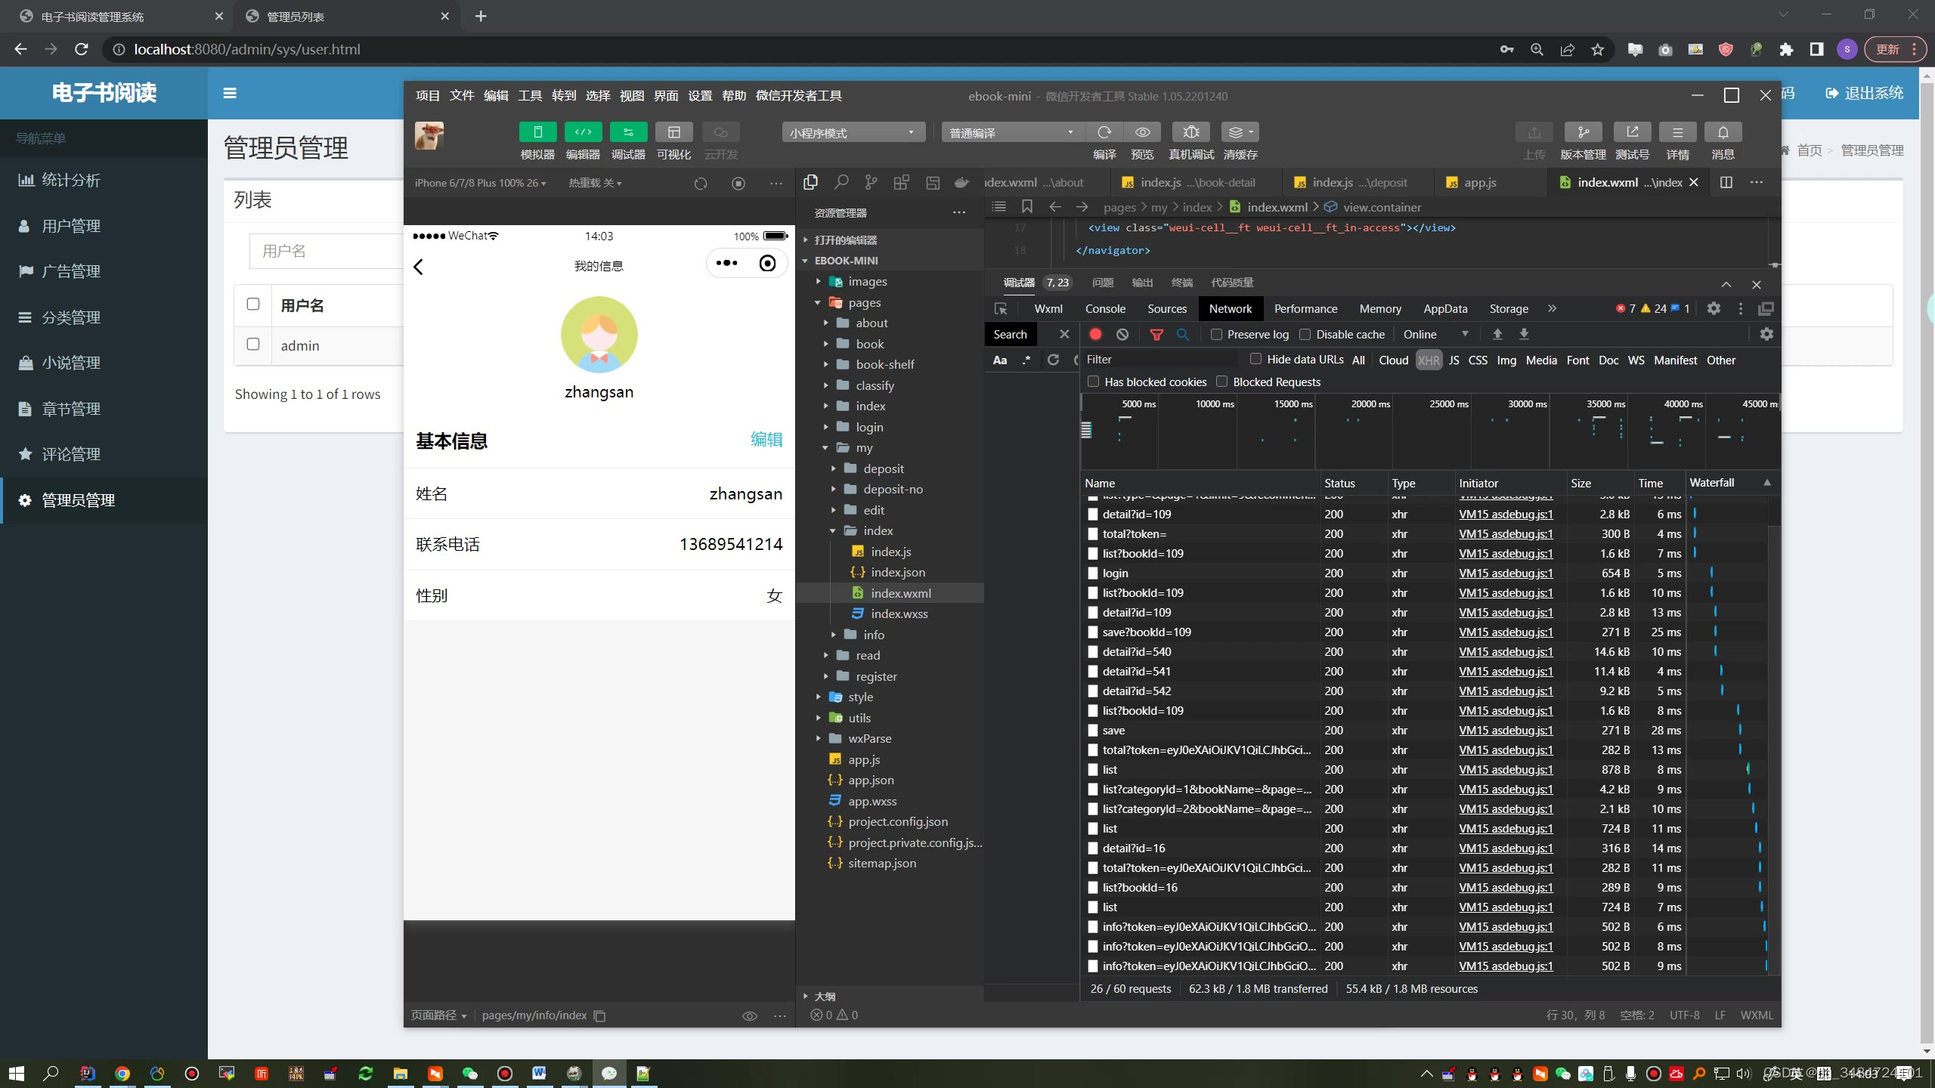Click the real device debugging icon
Screen dimensions: 1935x1088
click(x=1190, y=132)
